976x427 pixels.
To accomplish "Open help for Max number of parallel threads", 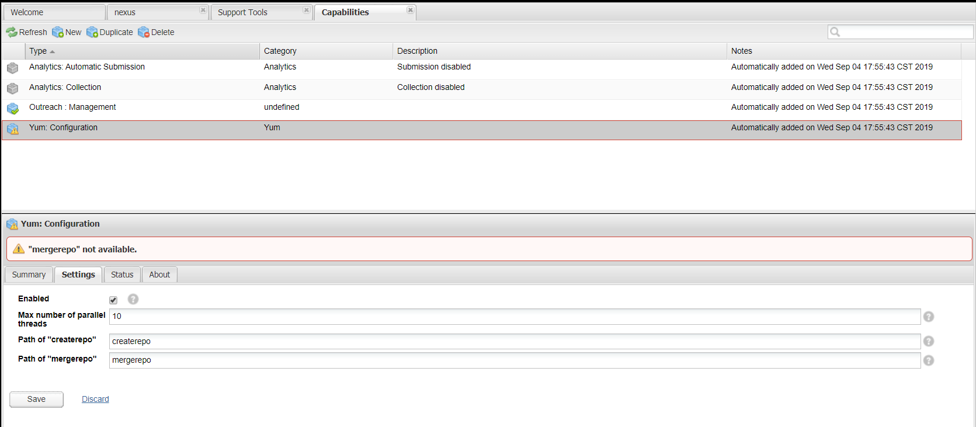I will (x=929, y=317).
